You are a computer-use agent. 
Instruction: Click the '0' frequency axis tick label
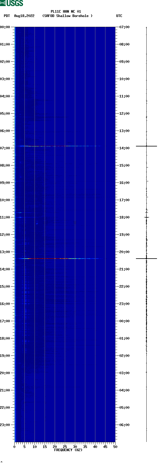tap(14, 447)
